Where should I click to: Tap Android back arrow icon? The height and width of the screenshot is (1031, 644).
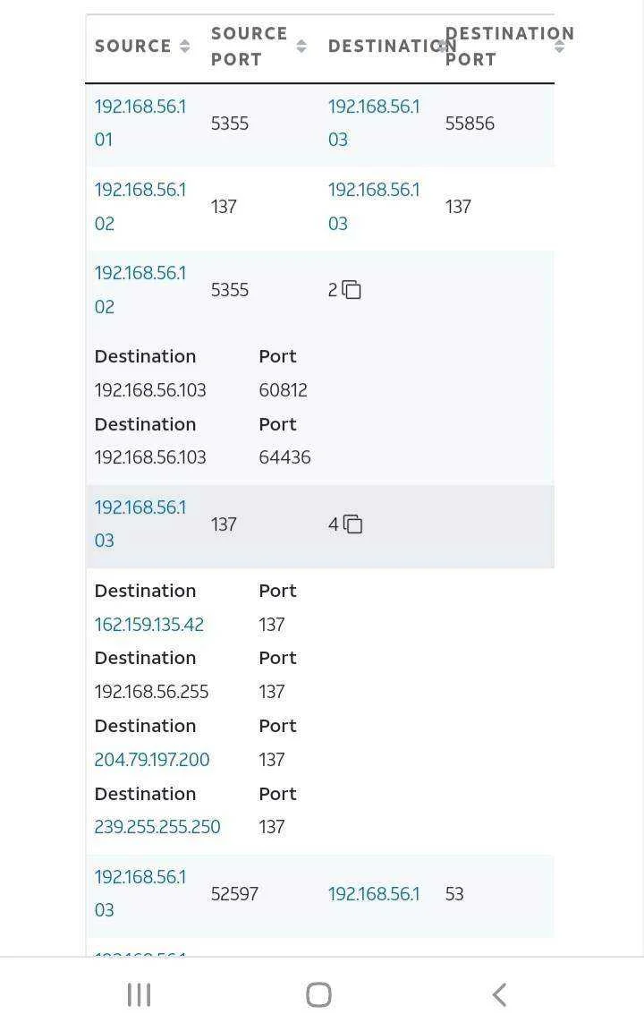[x=499, y=994]
